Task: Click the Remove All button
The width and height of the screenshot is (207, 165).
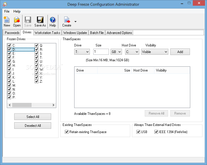Action: (156, 113)
